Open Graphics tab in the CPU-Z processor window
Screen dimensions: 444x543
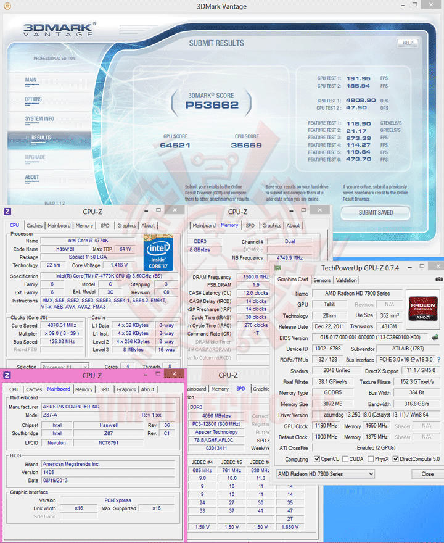pyautogui.click(x=126, y=225)
